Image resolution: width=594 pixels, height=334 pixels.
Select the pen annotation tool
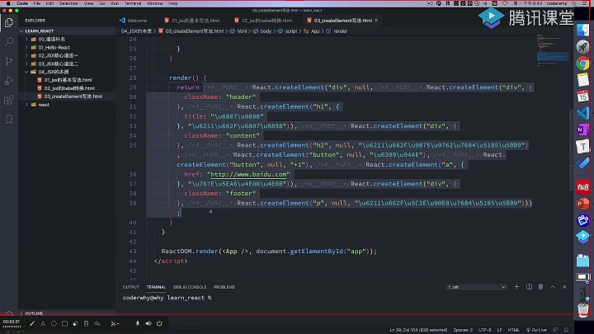(x=32, y=323)
